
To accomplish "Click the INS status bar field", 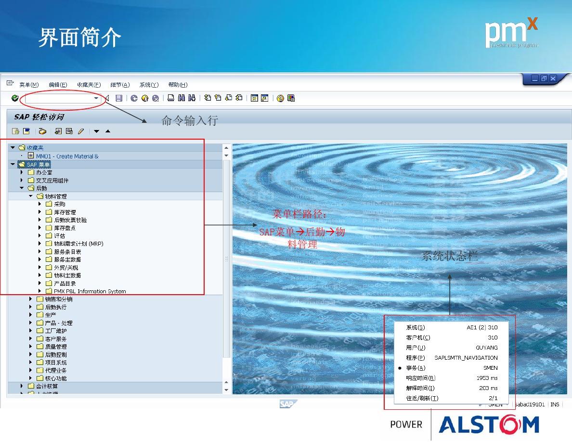I will click(x=555, y=404).
